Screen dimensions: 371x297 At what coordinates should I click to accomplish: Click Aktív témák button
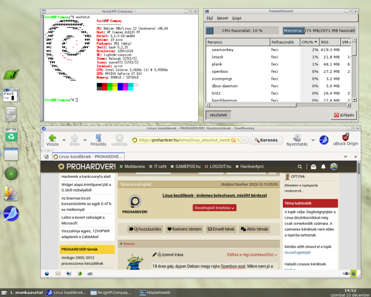(254, 229)
